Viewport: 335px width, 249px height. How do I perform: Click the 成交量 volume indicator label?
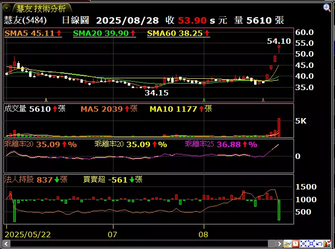click(16, 109)
